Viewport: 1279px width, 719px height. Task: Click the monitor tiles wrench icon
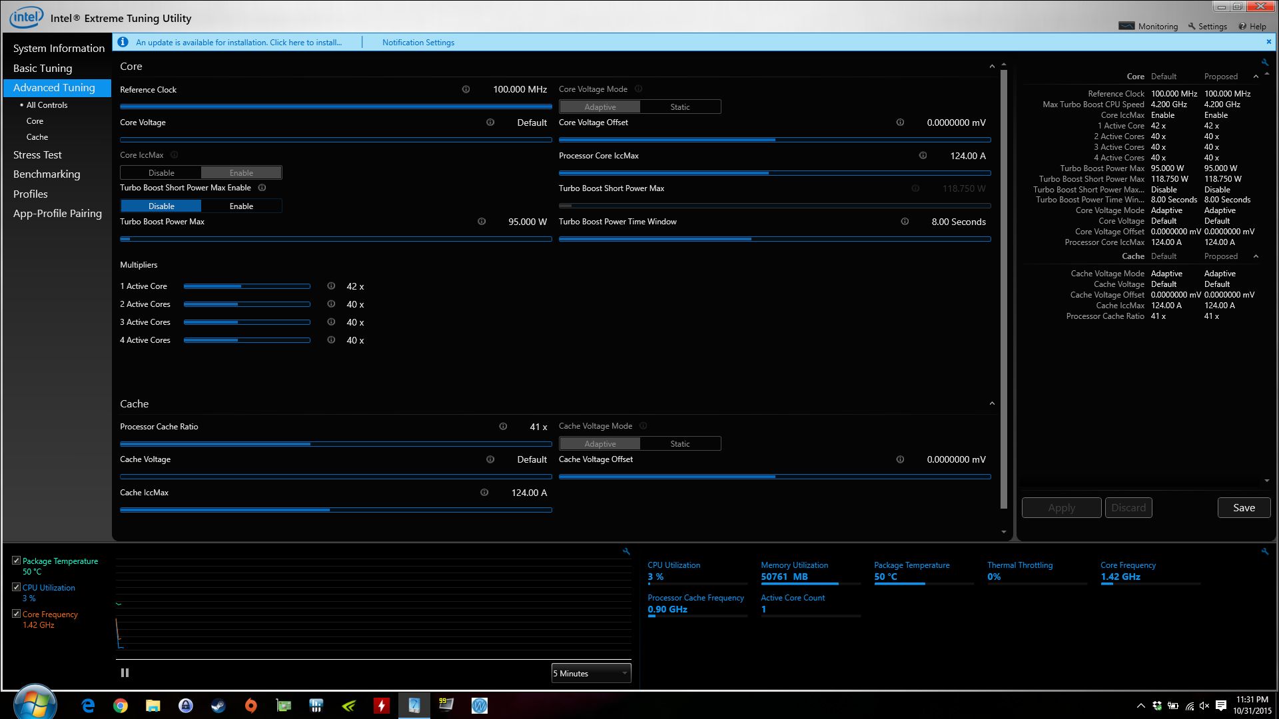pos(1265,551)
